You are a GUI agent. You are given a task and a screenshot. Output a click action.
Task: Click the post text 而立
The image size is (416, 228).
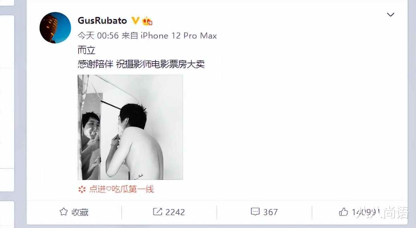[86, 50]
